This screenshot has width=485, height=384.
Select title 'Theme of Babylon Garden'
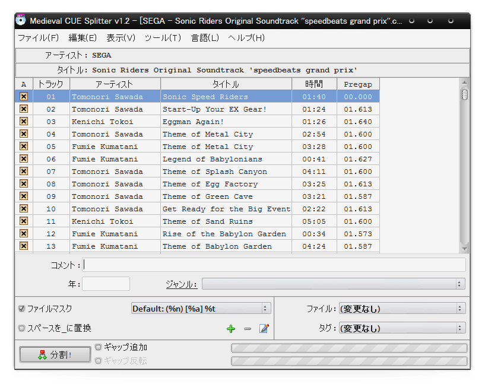pyautogui.click(x=217, y=246)
